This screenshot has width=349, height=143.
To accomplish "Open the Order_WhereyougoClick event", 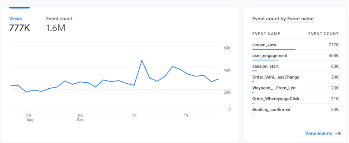I will pos(276,99).
